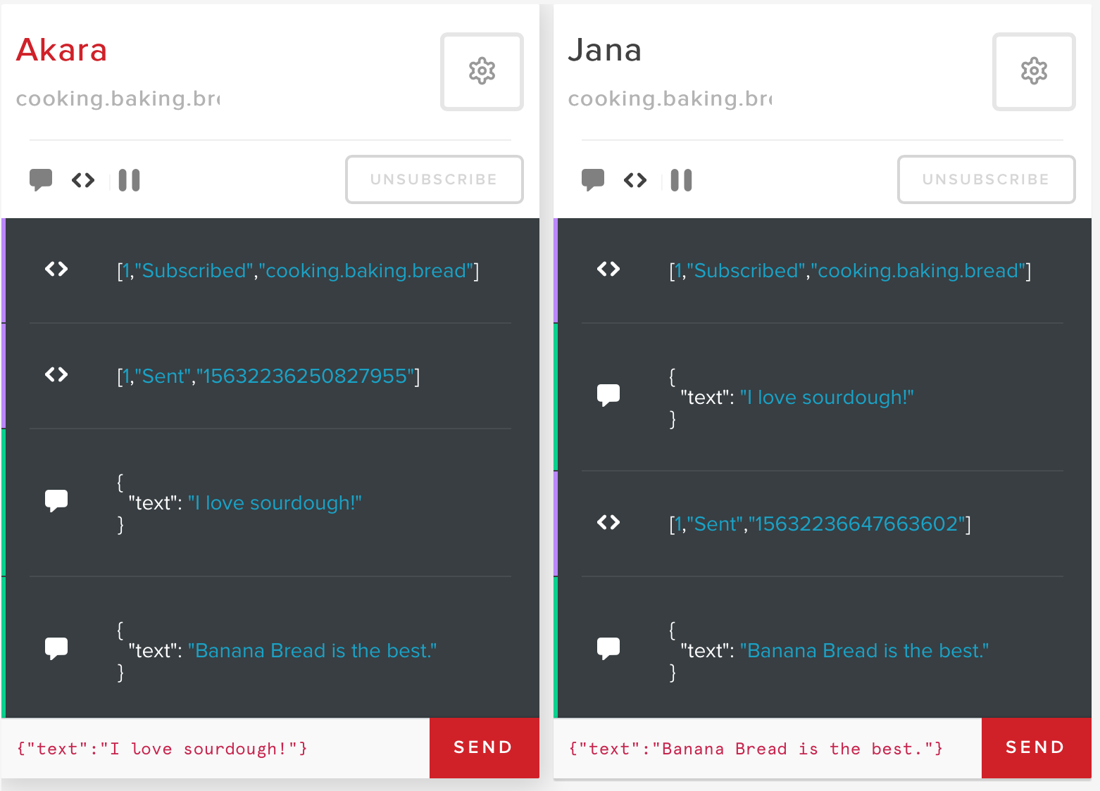
Task: Pause the Jana message stream
Action: click(681, 180)
